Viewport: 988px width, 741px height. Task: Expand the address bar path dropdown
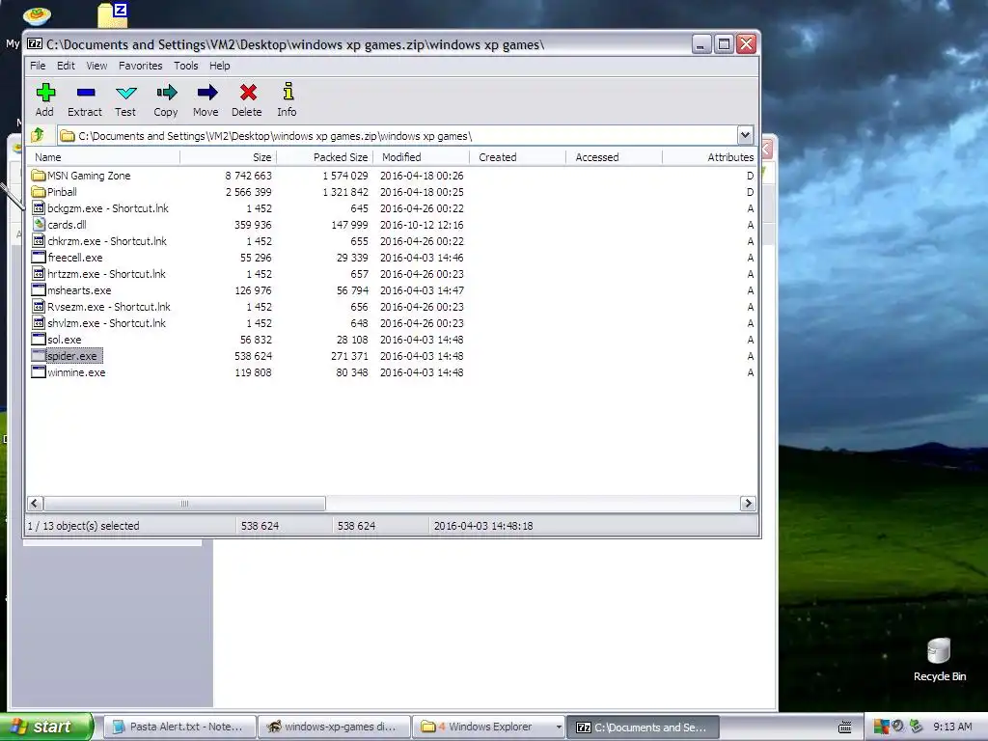[x=745, y=135]
